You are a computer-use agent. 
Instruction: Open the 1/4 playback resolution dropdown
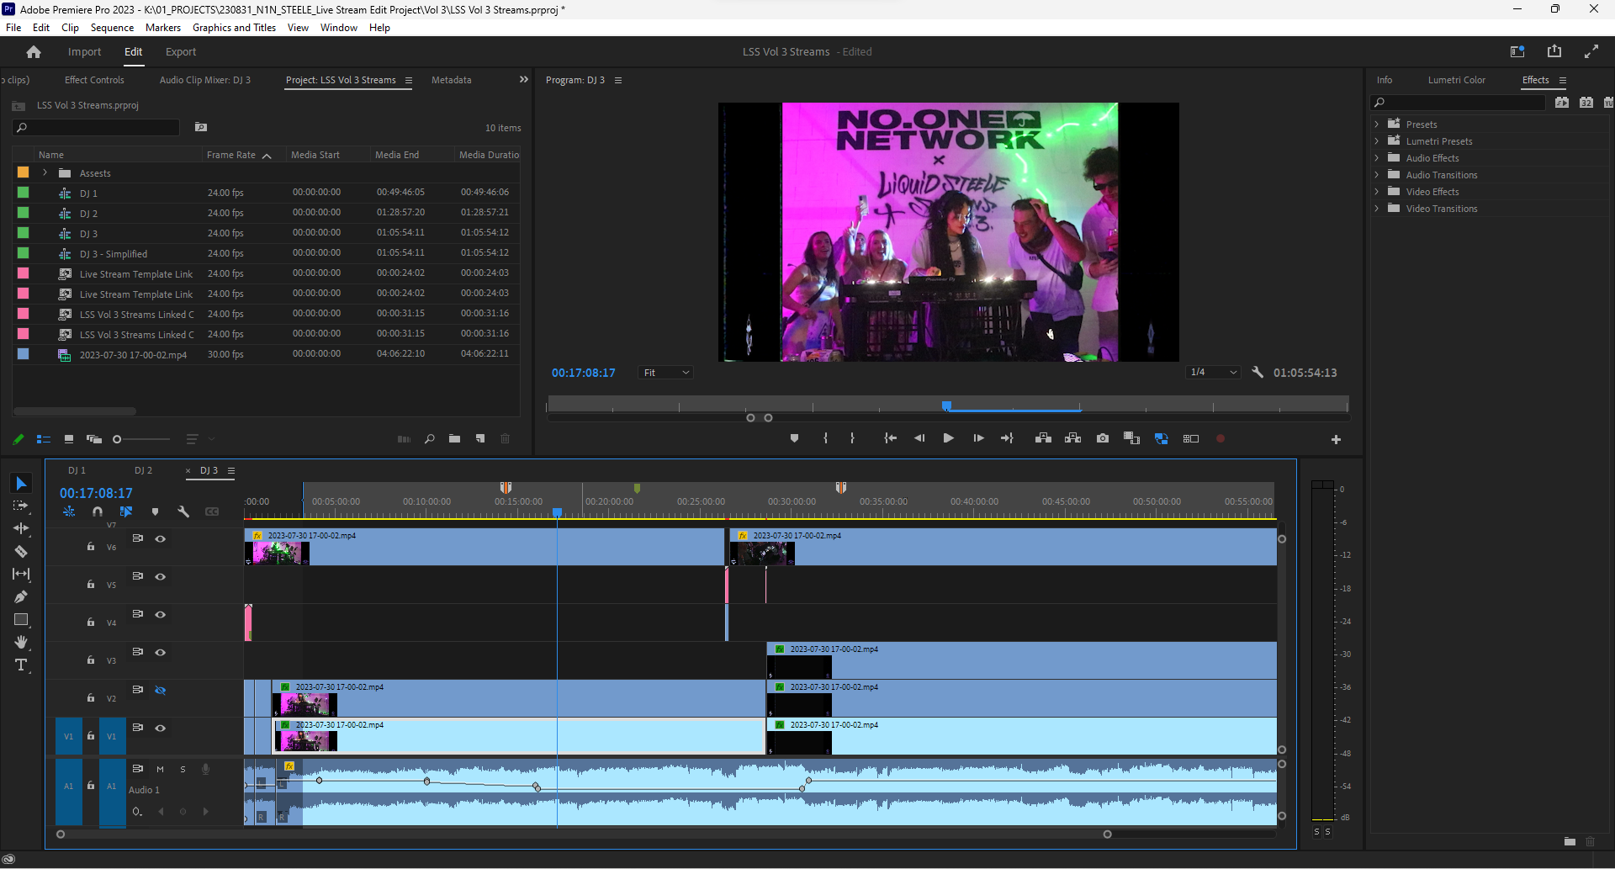coord(1214,372)
